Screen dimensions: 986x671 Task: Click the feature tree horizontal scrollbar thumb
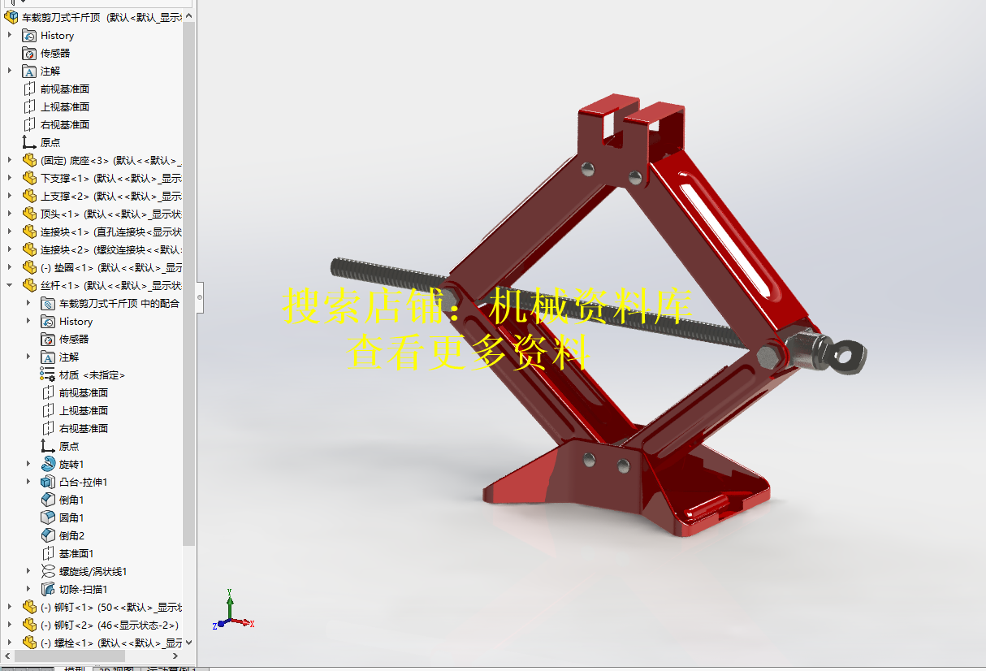[x=69, y=656]
